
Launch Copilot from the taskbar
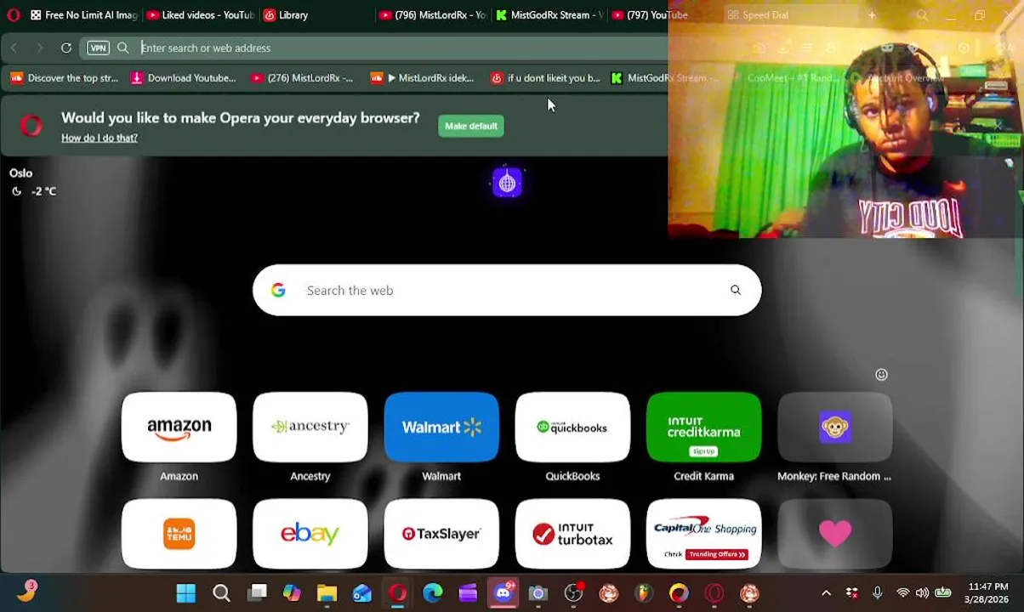coord(292,593)
